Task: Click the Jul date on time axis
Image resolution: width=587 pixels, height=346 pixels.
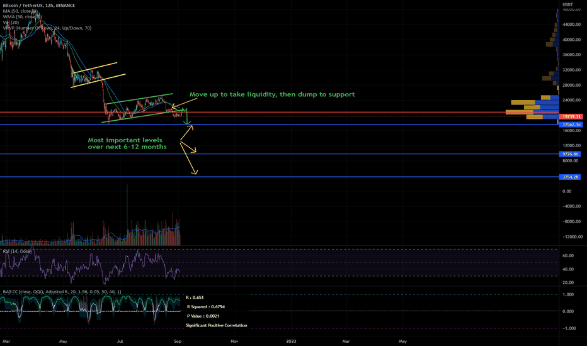Action: click(x=120, y=341)
